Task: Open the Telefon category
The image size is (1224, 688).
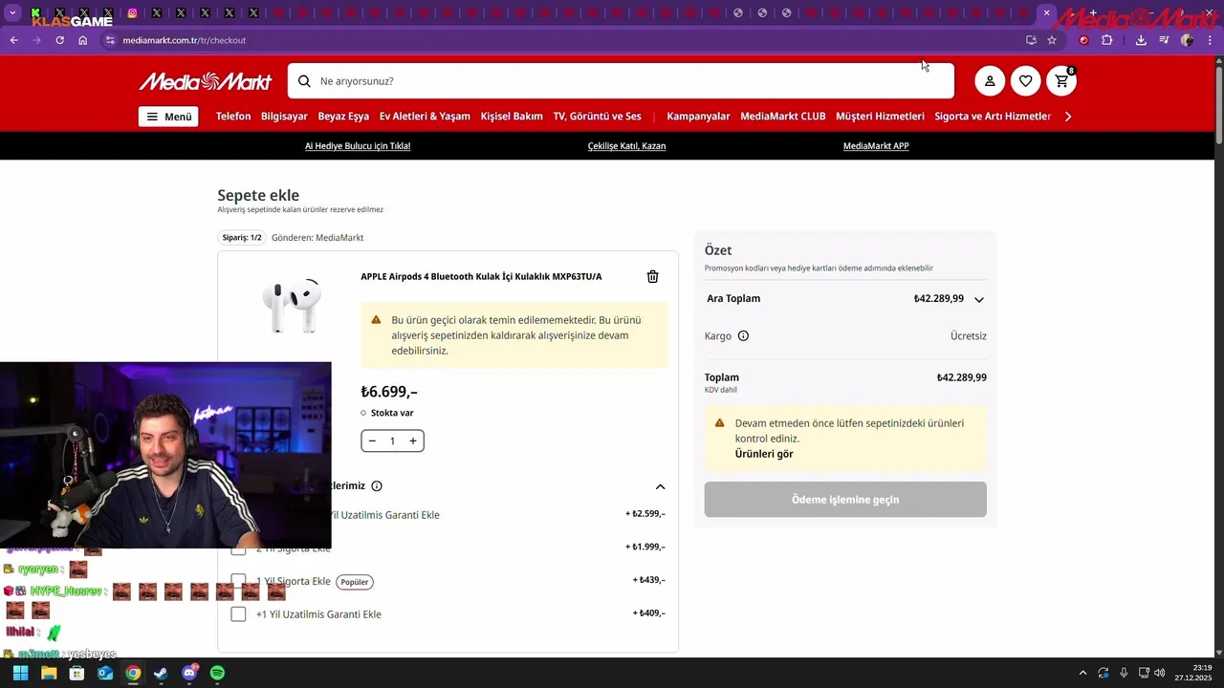Action: [233, 117]
